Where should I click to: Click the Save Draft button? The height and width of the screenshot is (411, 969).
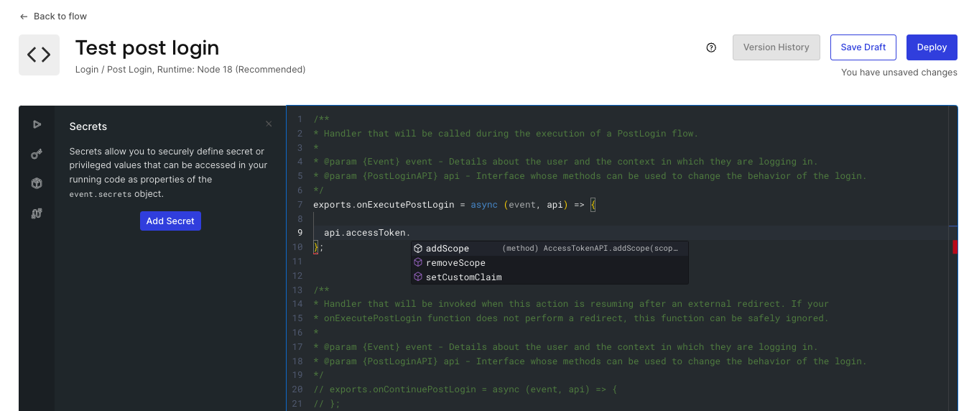point(863,47)
